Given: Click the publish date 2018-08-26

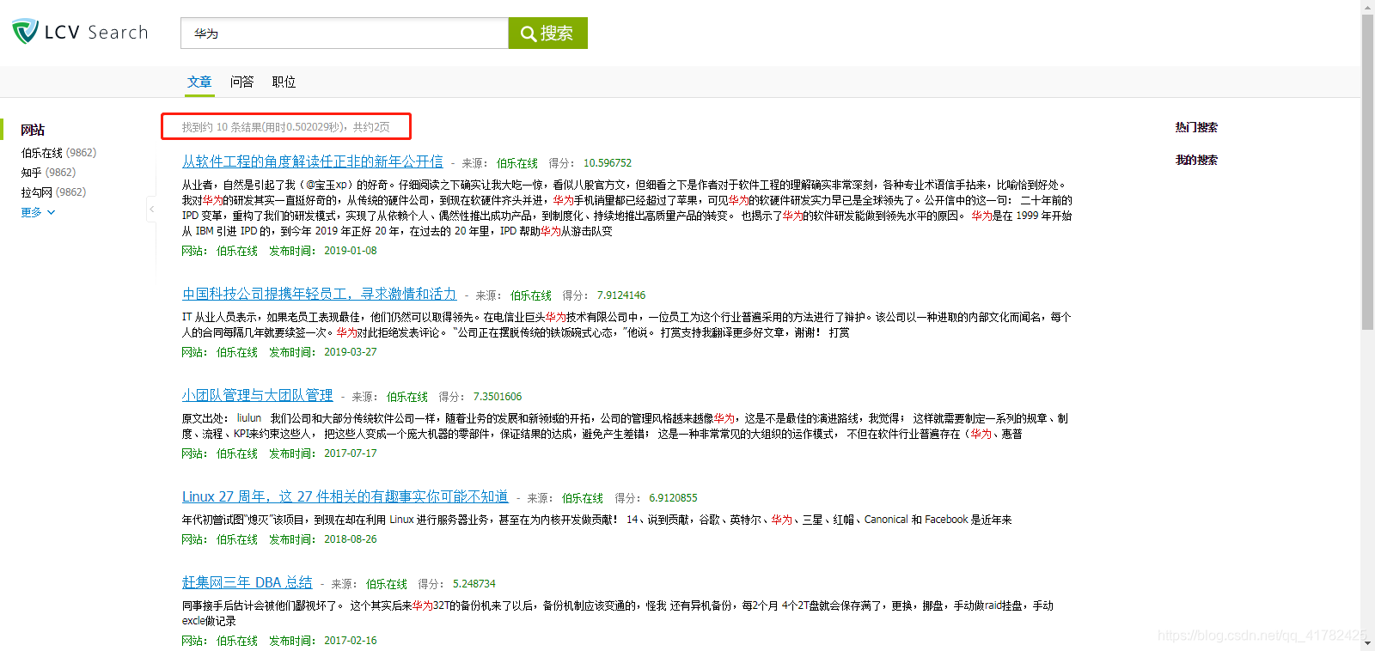Looking at the screenshot, I should [x=350, y=539].
